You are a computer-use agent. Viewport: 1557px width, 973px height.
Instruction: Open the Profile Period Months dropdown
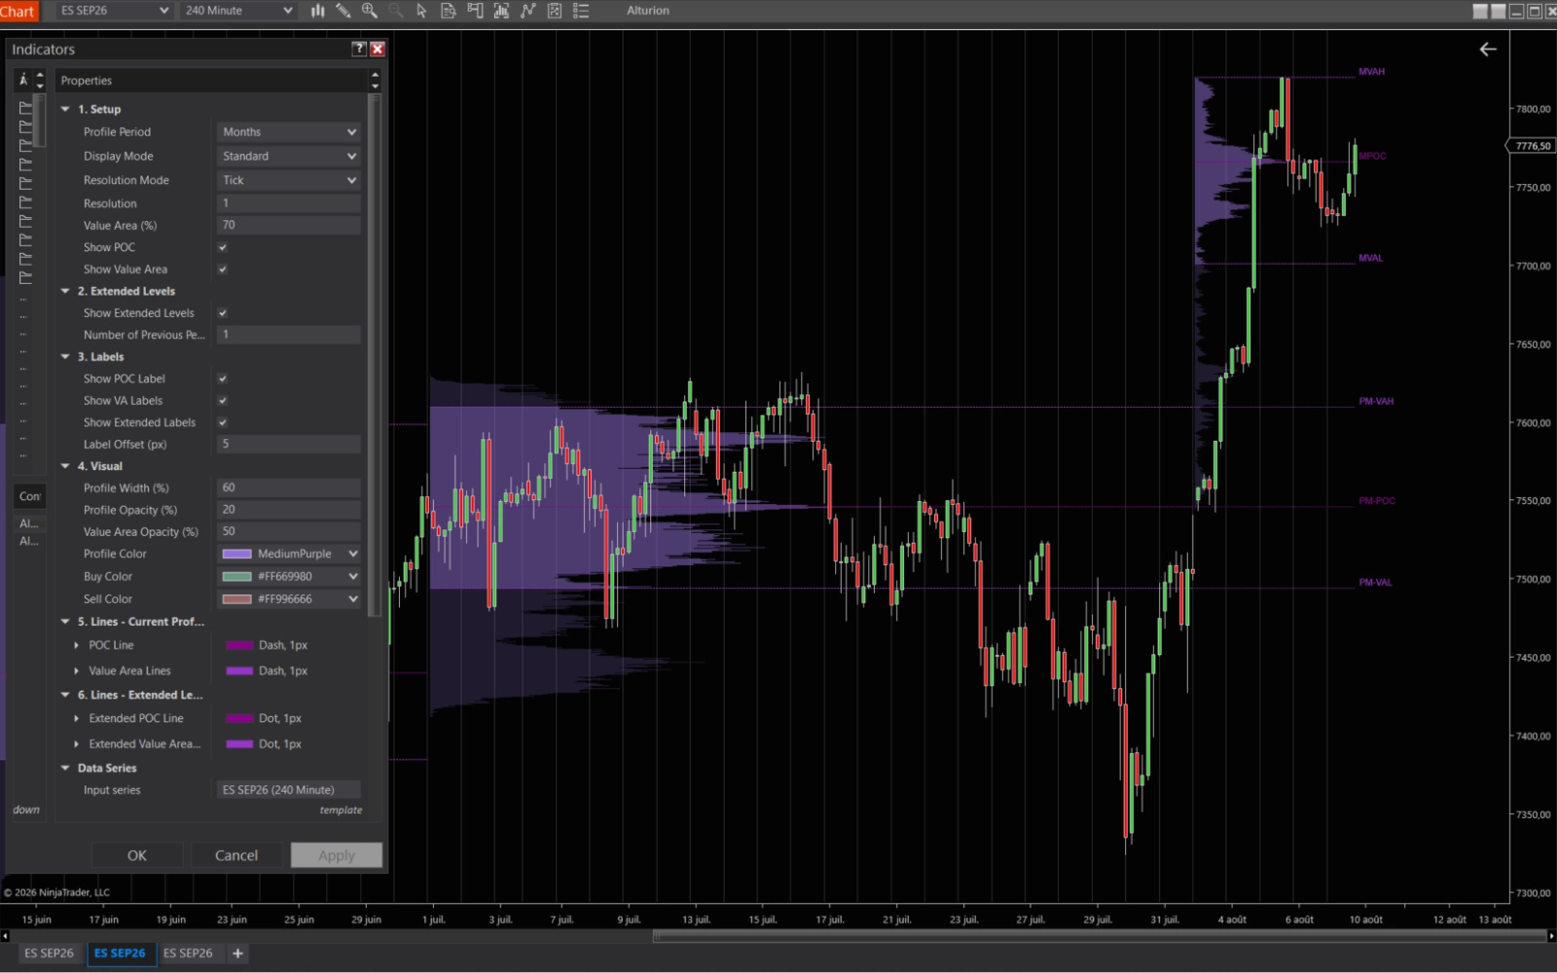point(289,132)
